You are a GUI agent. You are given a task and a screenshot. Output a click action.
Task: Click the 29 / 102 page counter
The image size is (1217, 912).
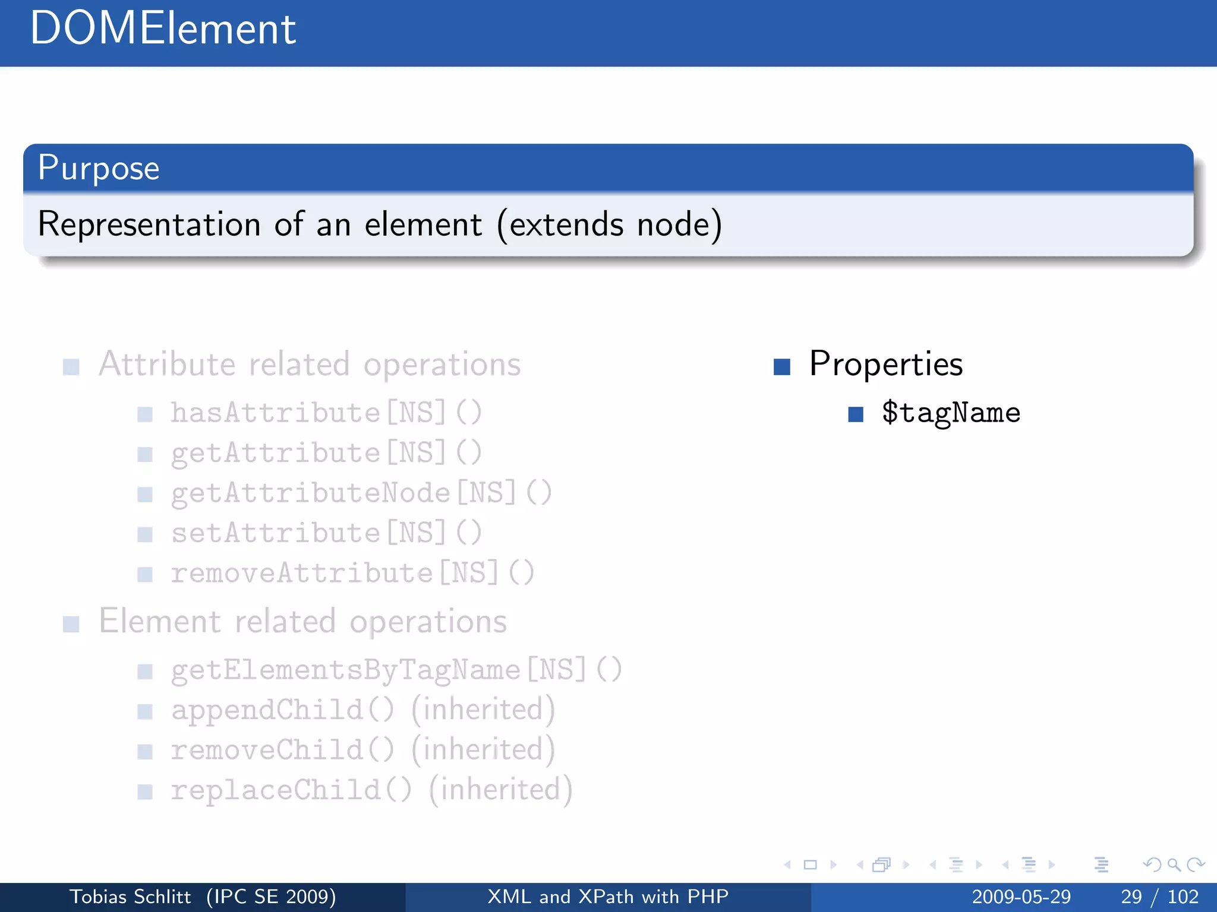1159,897
